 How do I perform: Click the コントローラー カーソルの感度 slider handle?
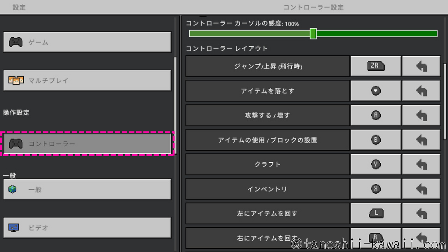click(313, 34)
